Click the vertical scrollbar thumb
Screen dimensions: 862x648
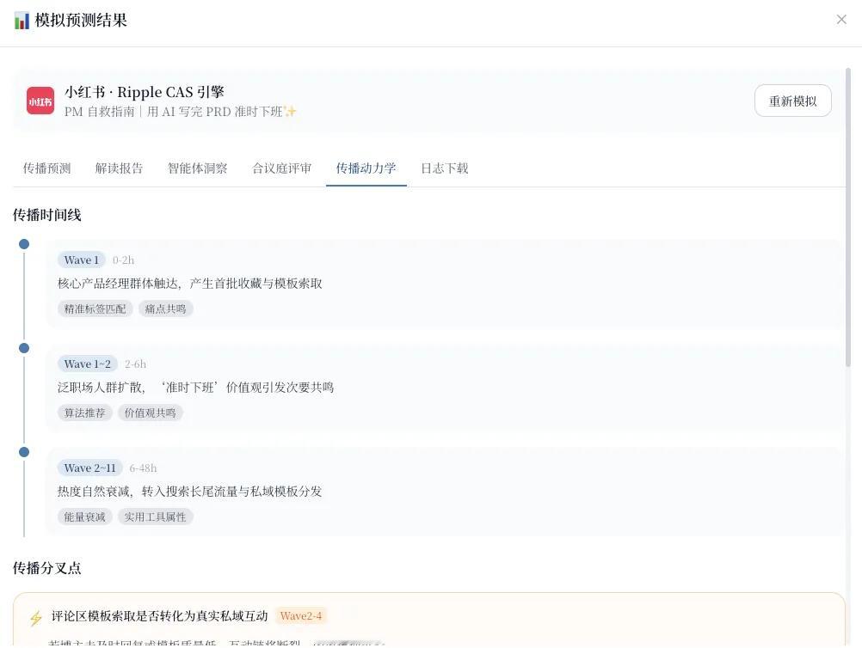[x=848, y=217]
